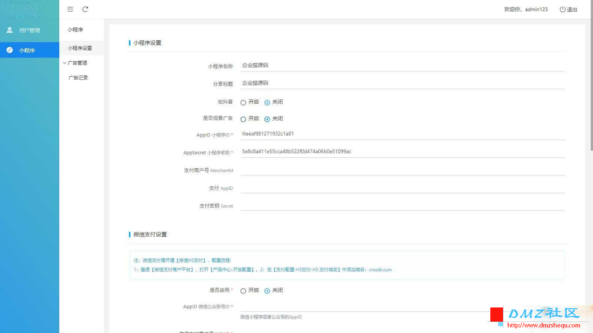Click the 支付 AppID input field
The width and height of the screenshot is (593, 333).
402,187
